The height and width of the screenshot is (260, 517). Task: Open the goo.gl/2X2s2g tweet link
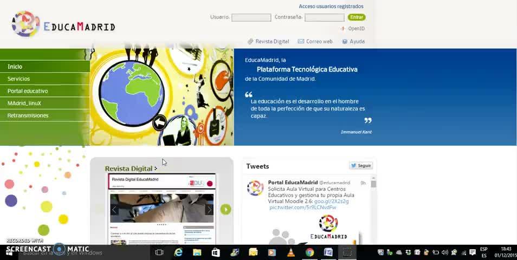(331, 201)
